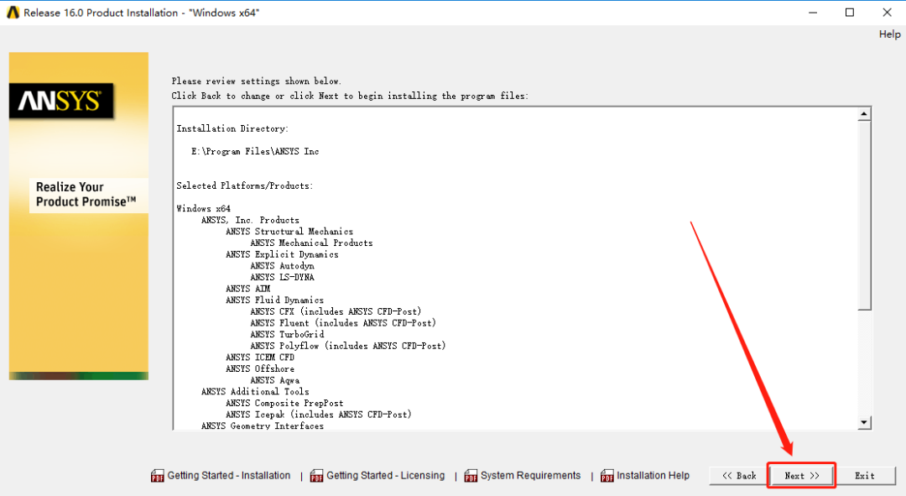Maximize the installer window
The height and width of the screenshot is (496, 906).
(849, 12)
